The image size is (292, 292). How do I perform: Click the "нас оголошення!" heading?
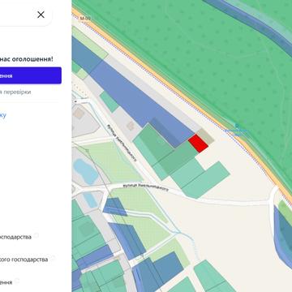[27, 58]
